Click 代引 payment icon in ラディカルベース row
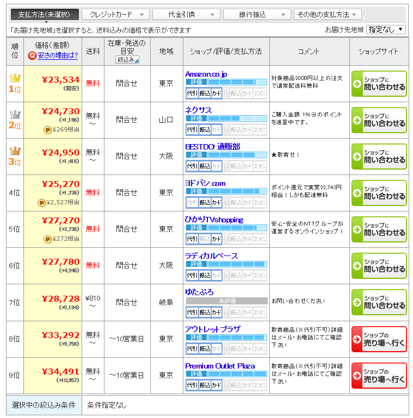413x418 pixels. click(x=192, y=276)
